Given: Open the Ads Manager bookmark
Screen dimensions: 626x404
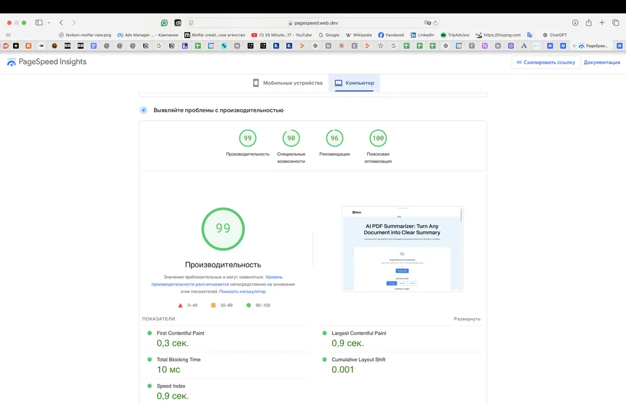Looking at the screenshot, I should pyautogui.click(x=148, y=35).
